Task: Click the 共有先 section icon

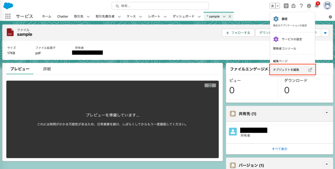Action: point(233,114)
